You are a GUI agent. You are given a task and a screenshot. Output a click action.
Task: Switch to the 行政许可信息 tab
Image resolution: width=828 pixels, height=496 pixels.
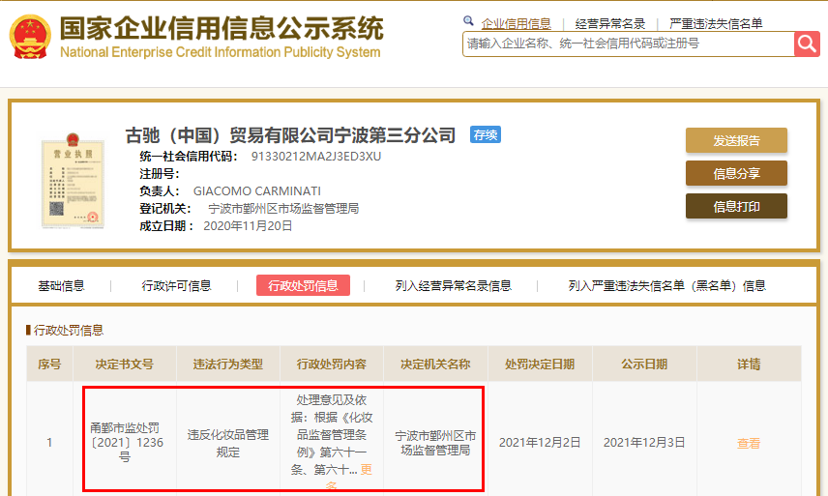tap(176, 285)
